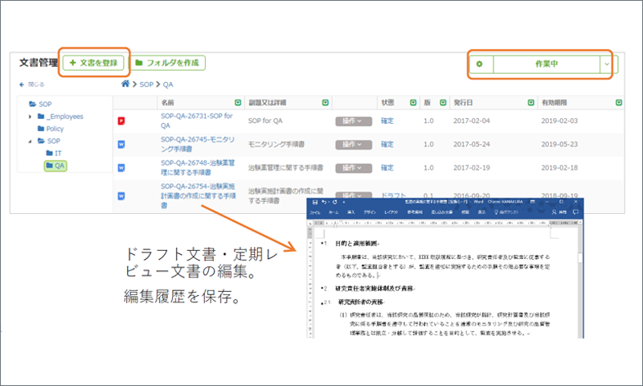This screenshot has width=643, height=386.
Task: Toggle the 副題又は詳細 column green icon
Action: (326, 103)
